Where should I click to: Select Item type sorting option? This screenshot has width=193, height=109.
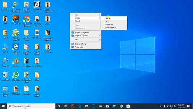pyautogui.click(x=114, y=25)
